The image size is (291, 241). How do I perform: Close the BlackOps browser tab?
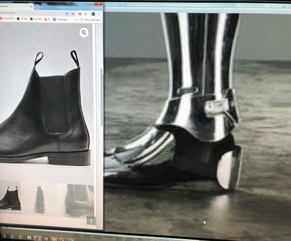coord(31,7)
